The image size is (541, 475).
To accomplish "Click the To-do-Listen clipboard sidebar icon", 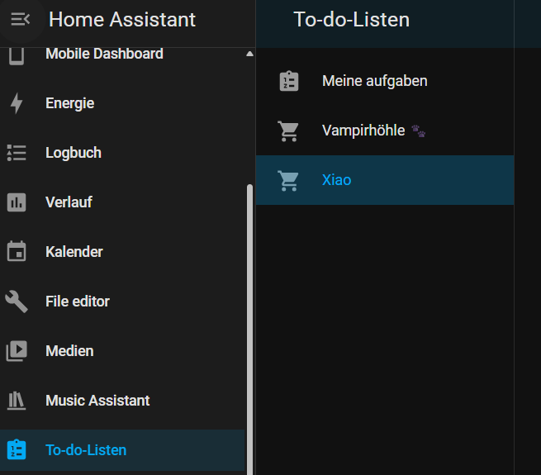I will point(17,449).
